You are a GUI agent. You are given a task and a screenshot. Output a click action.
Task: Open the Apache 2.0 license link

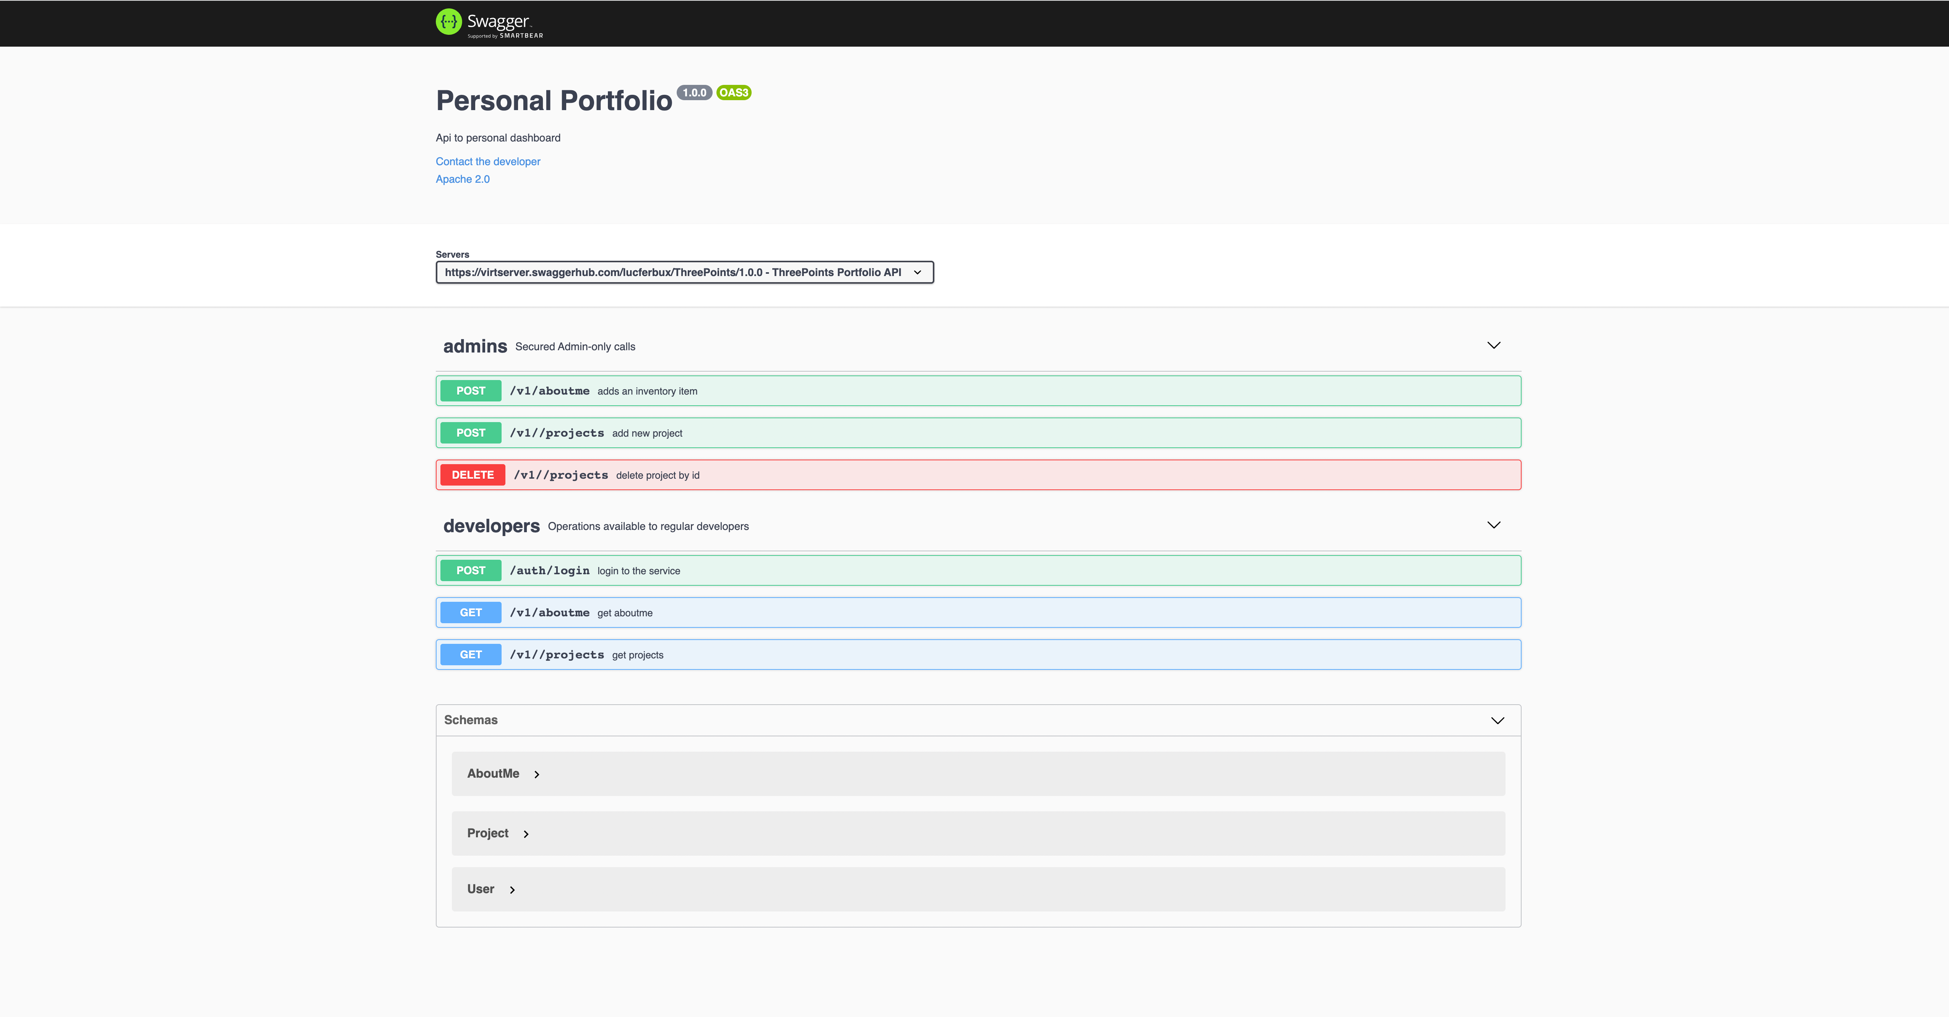click(x=462, y=179)
